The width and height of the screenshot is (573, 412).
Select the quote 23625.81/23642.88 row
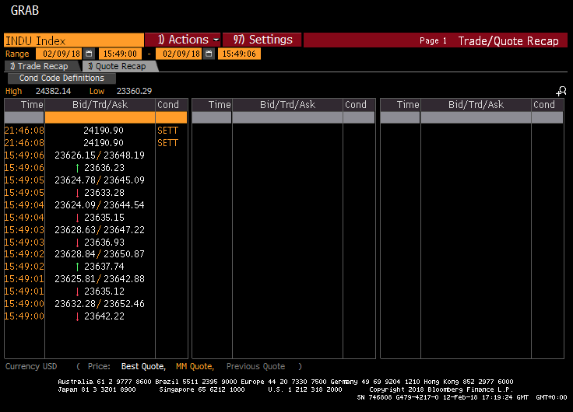coord(100,278)
